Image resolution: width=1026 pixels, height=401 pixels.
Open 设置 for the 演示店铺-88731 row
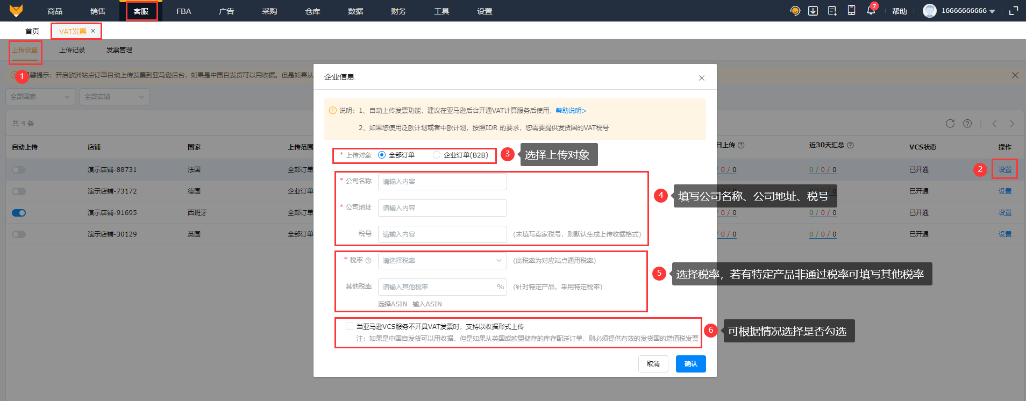point(1005,170)
